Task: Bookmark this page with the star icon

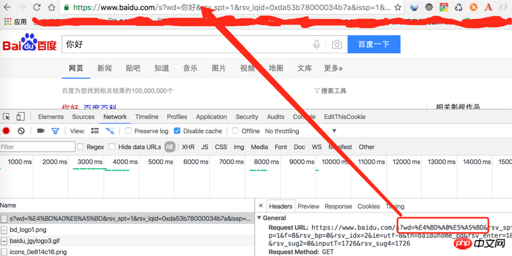Action: 397,7
